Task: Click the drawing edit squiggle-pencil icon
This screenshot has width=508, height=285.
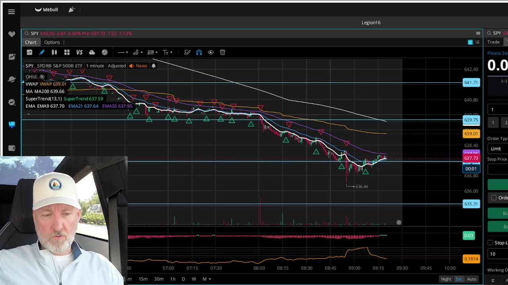Action: point(187,52)
